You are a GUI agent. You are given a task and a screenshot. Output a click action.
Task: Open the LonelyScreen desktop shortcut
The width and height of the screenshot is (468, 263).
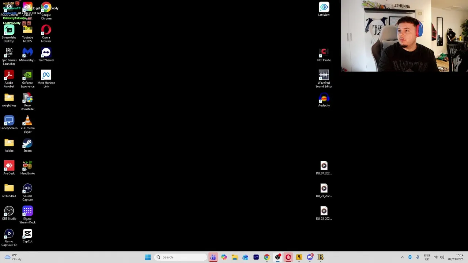pos(9,123)
